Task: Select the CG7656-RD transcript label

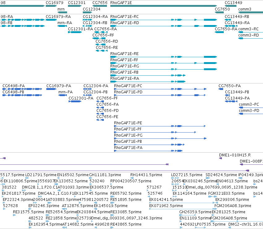Action: 107,41
